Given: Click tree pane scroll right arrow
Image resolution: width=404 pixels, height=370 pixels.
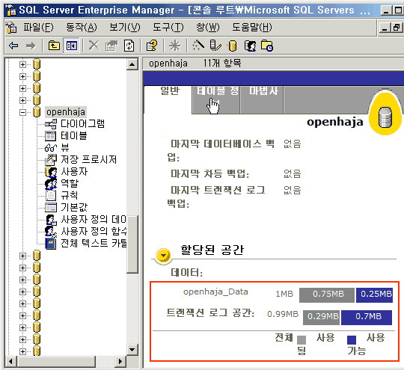Looking at the screenshot, I should [120, 362].
